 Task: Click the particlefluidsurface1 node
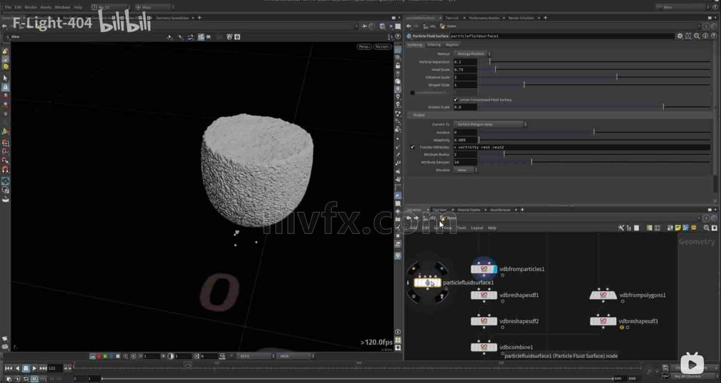[427, 283]
